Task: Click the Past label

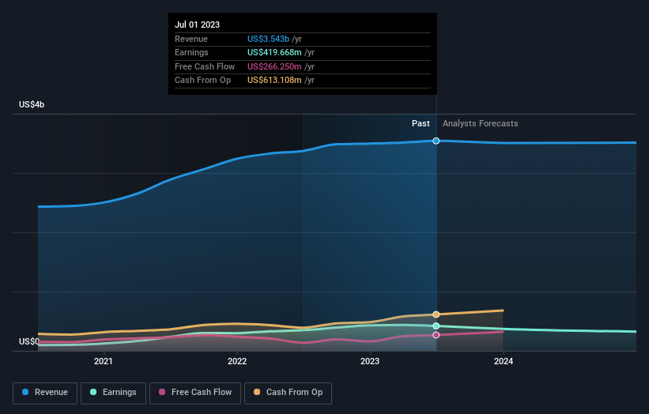Action: [x=421, y=123]
